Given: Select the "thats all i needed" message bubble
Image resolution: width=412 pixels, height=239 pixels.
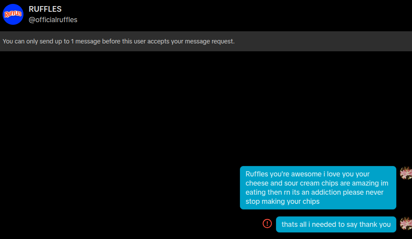Looking at the screenshot, I should pos(336,224).
